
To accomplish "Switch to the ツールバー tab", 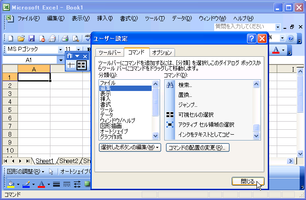I will tap(110, 53).
